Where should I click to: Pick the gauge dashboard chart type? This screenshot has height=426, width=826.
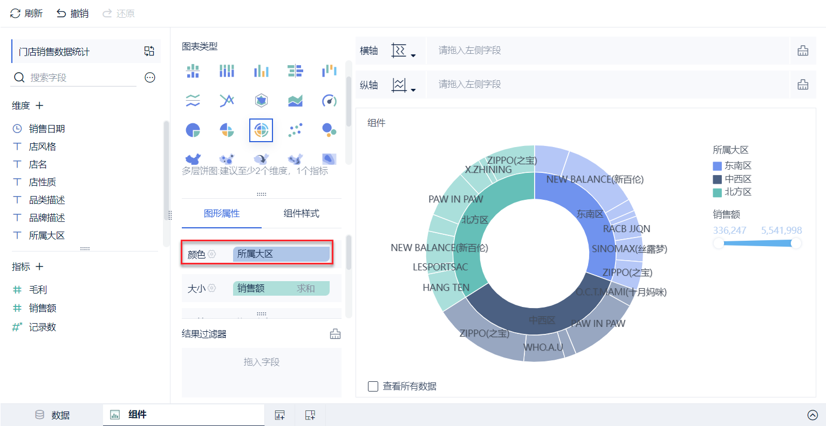pos(329,100)
